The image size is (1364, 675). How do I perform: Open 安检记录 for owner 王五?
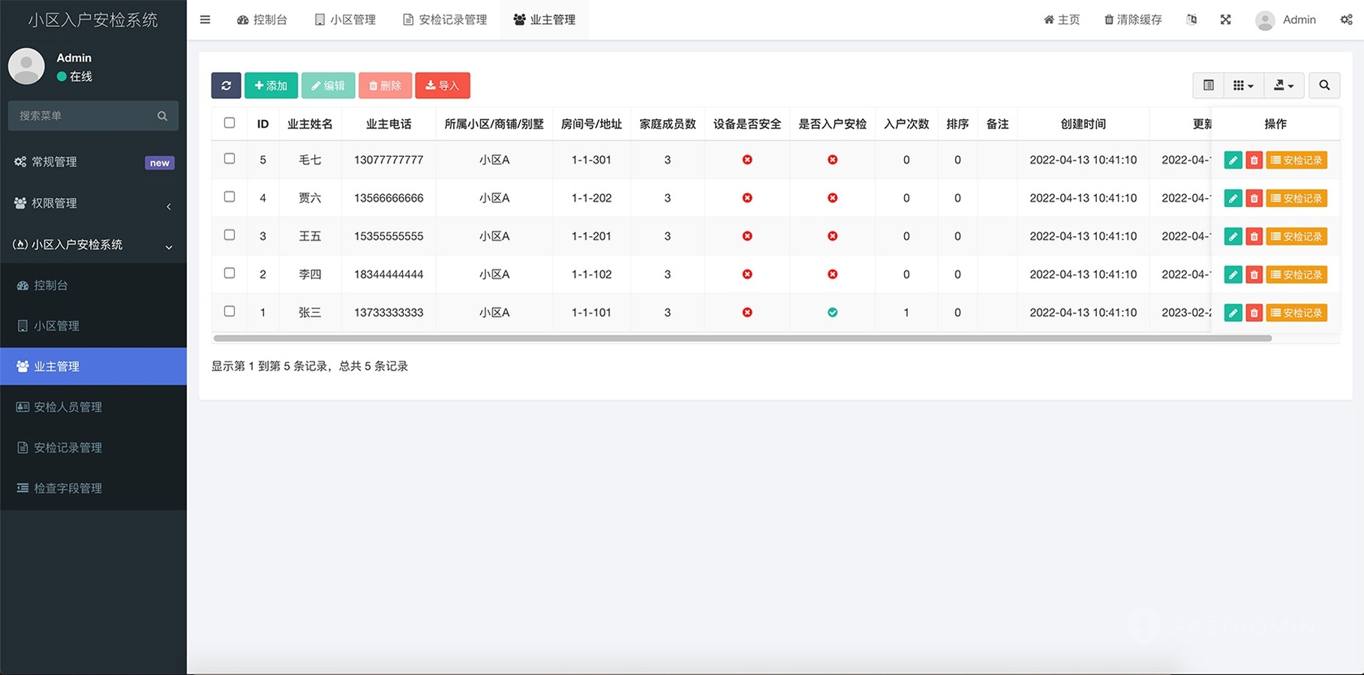(x=1296, y=237)
